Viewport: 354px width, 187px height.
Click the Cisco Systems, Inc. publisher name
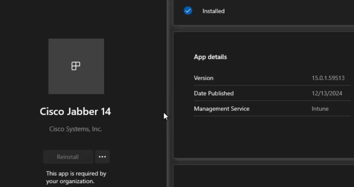(x=75, y=129)
